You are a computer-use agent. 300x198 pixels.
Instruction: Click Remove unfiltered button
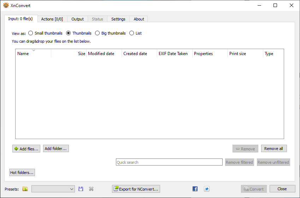click(273, 162)
